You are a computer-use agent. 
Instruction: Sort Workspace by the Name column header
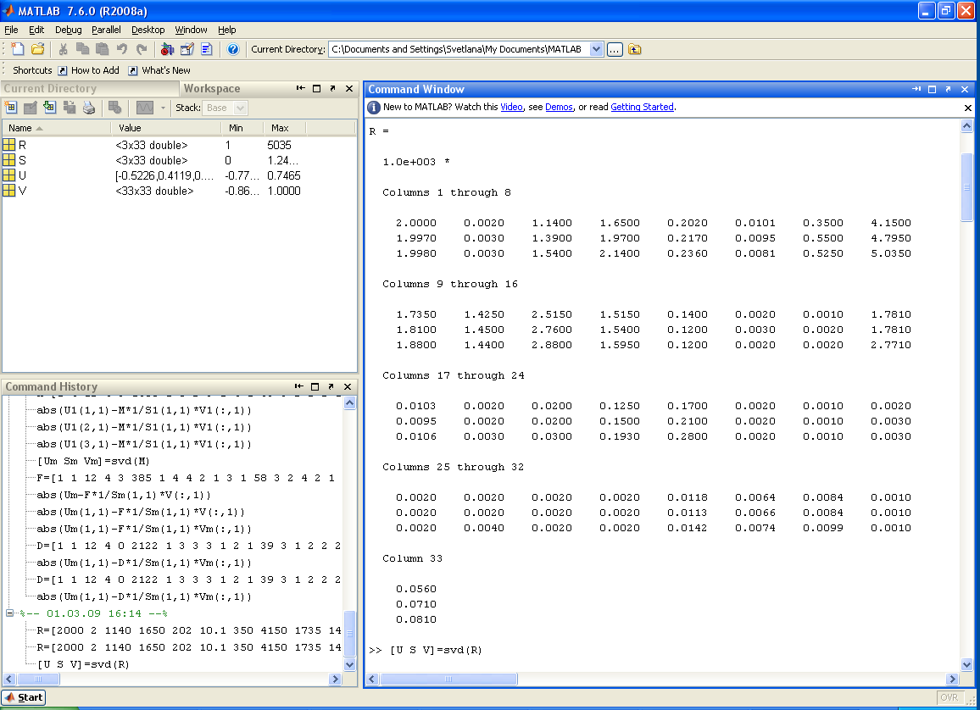pos(57,128)
